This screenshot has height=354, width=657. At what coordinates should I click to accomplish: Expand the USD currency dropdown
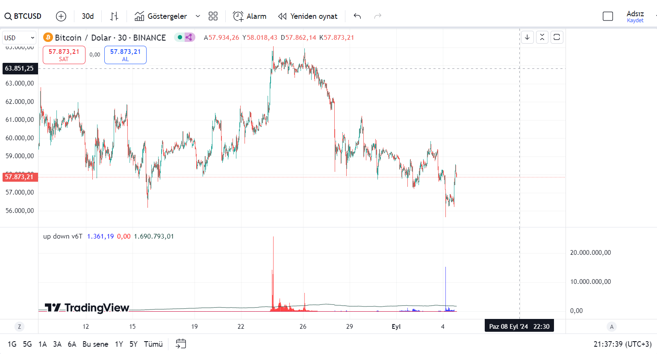pos(19,38)
